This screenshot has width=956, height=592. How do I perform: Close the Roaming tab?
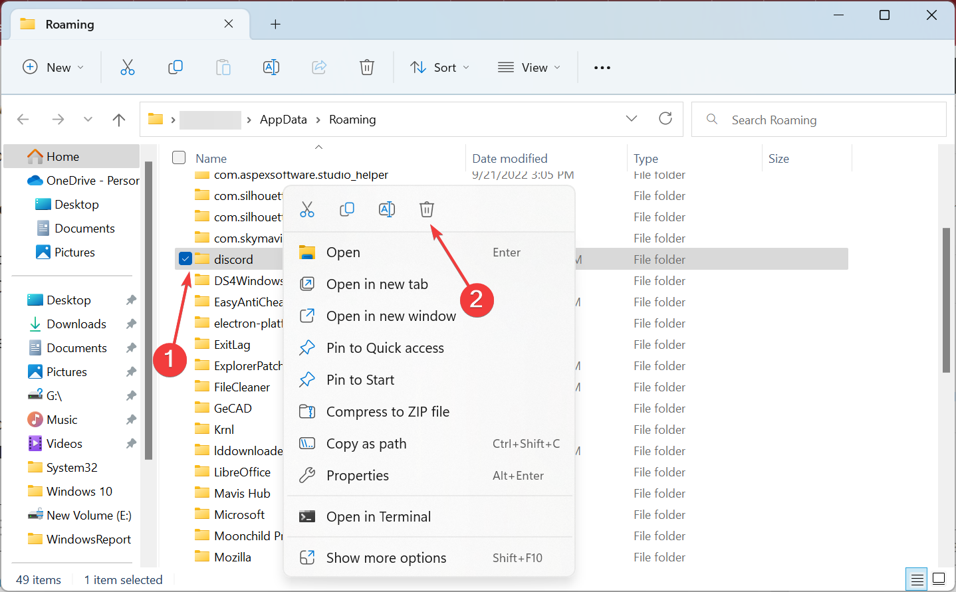pos(229,24)
